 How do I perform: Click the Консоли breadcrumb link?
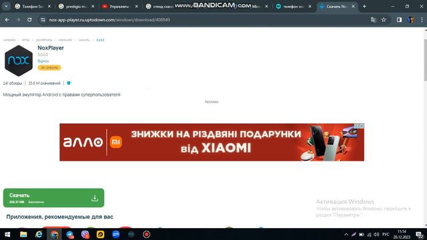pyautogui.click(x=65, y=40)
